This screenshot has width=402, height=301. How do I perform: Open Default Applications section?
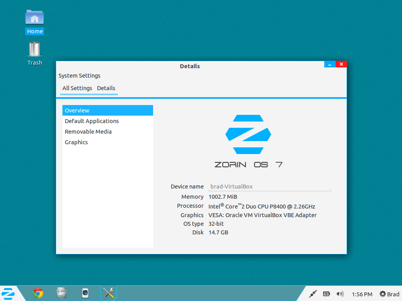click(x=108, y=121)
